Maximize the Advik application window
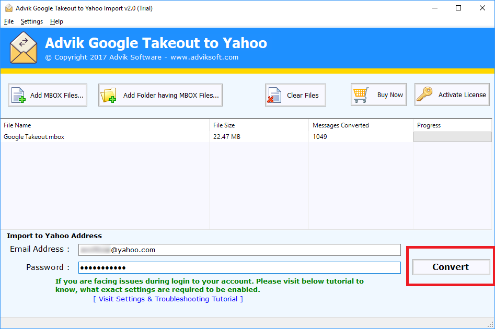 tap(458, 8)
